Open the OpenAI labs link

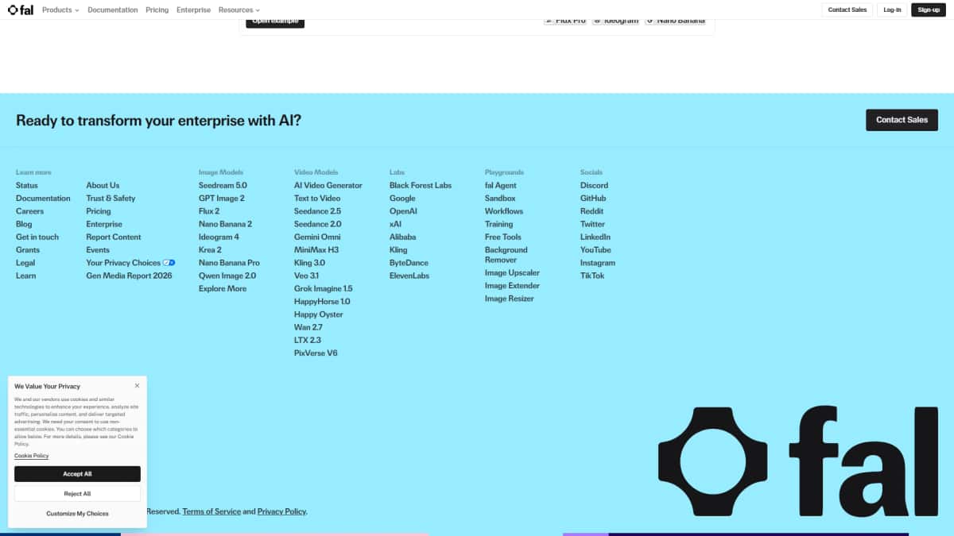(403, 211)
